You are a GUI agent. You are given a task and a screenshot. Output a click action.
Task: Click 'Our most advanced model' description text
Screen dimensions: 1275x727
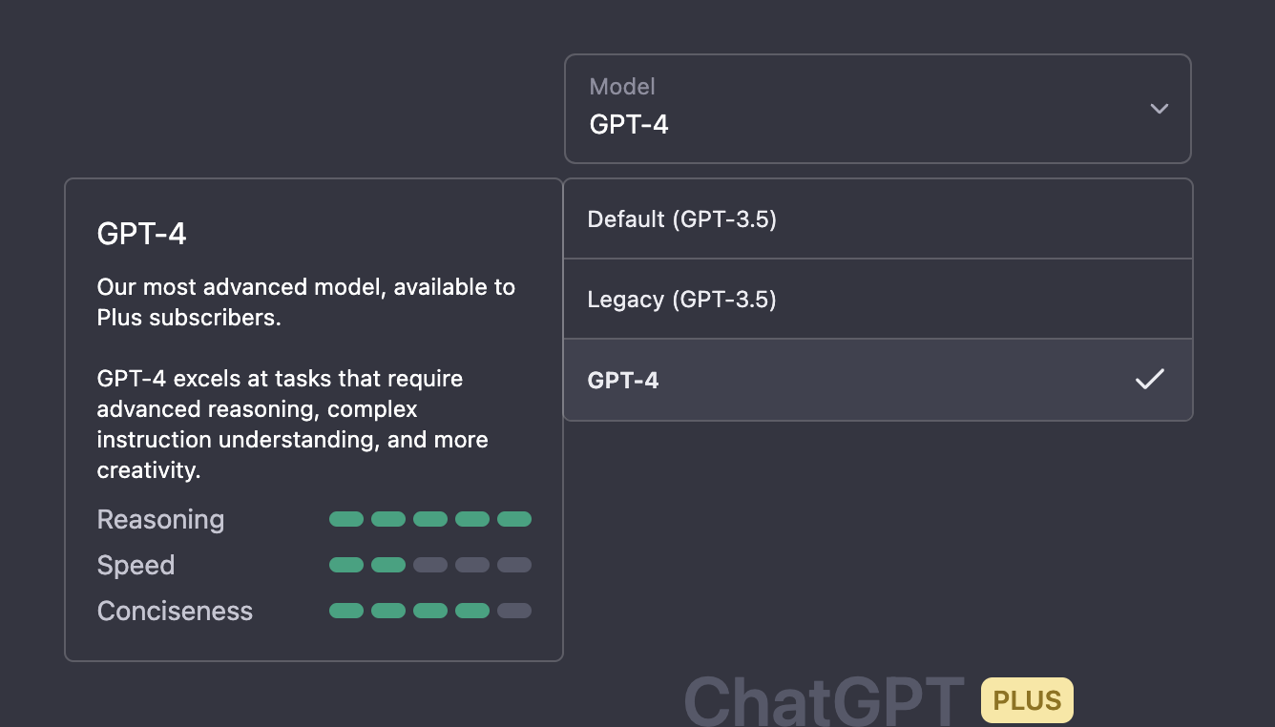pyautogui.click(x=306, y=302)
